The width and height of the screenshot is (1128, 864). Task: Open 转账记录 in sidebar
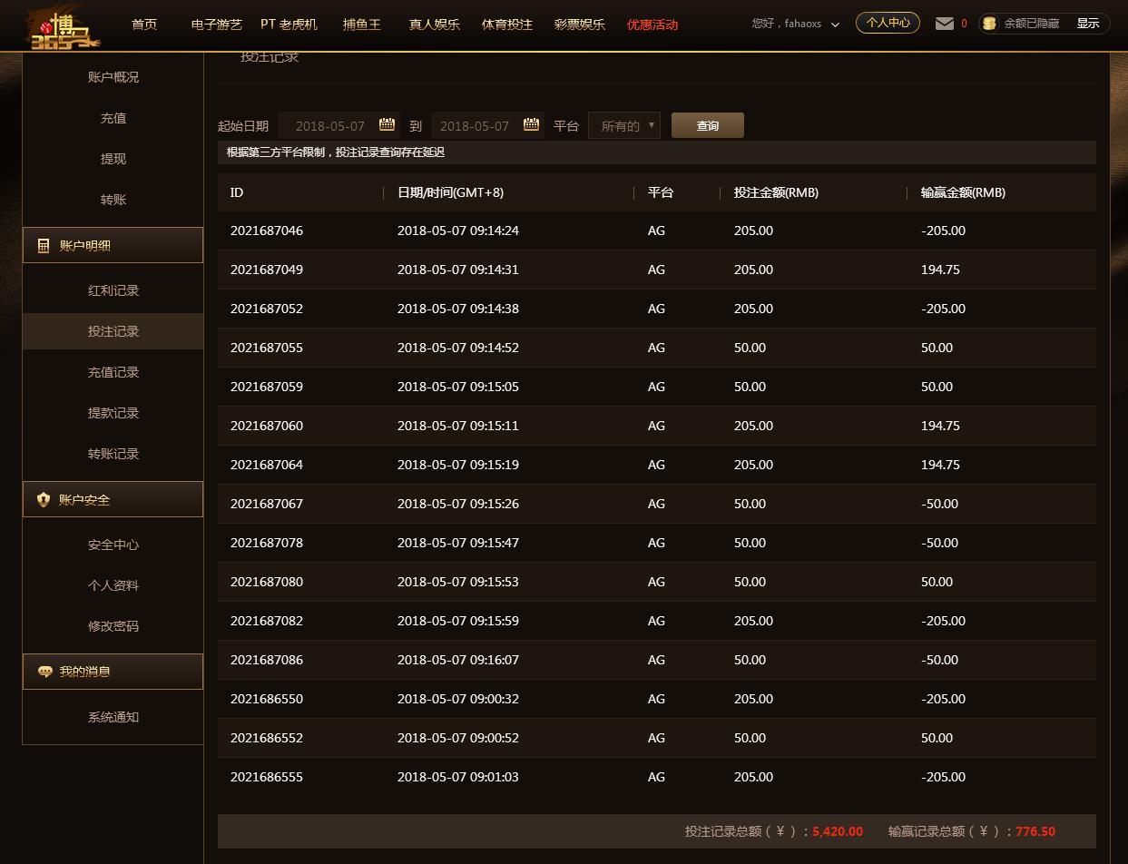click(113, 454)
